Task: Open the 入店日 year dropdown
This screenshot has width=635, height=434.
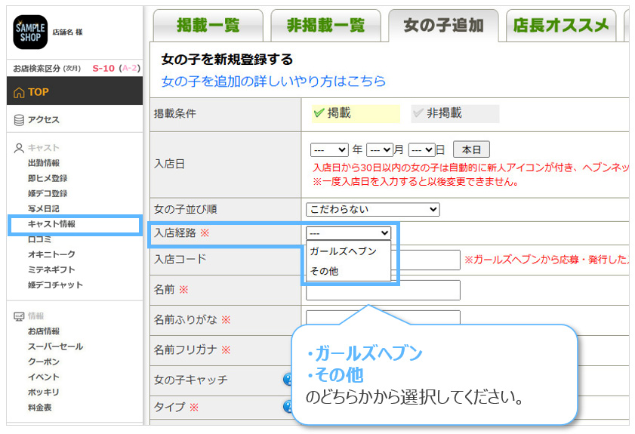Action: pos(329,149)
